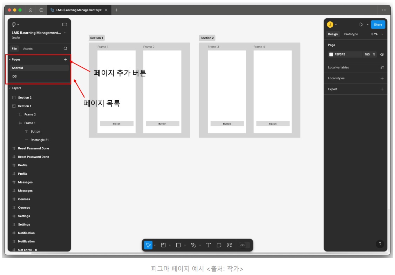The height and width of the screenshot is (275, 395).
Task: Click the present play icon
Action: coord(361,25)
